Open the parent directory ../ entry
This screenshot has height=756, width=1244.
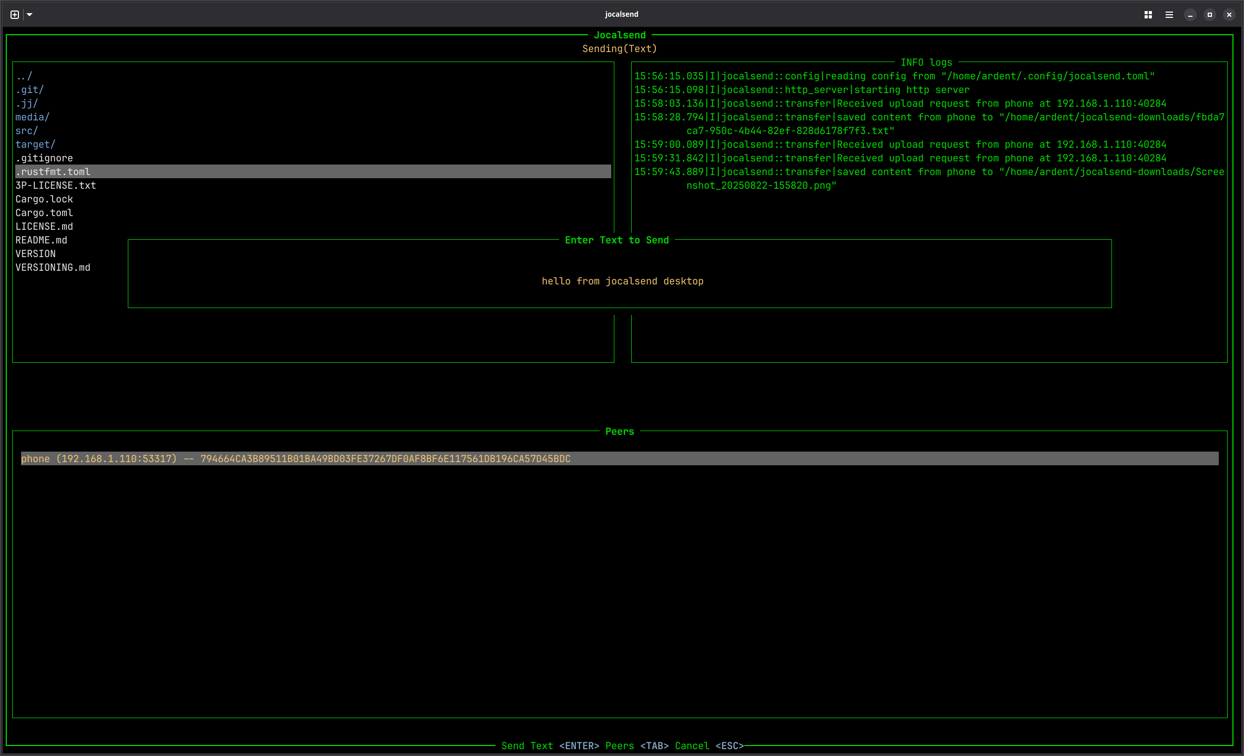24,76
